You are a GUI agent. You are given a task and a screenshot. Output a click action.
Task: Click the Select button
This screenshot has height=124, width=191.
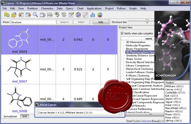click(x=81, y=22)
